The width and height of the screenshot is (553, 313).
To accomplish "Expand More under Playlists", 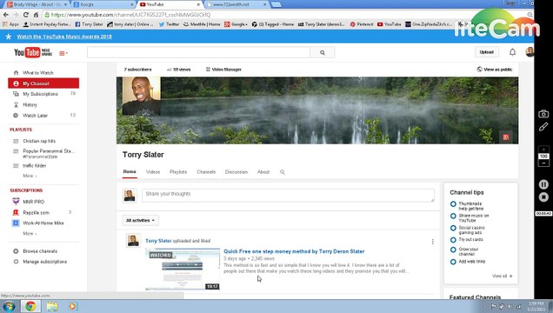I will pos(30,176).
